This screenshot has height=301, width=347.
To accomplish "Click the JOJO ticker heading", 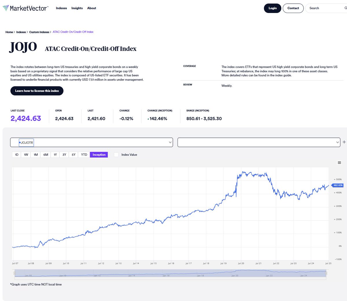I will pyautogui.click(x=23, y=47).
